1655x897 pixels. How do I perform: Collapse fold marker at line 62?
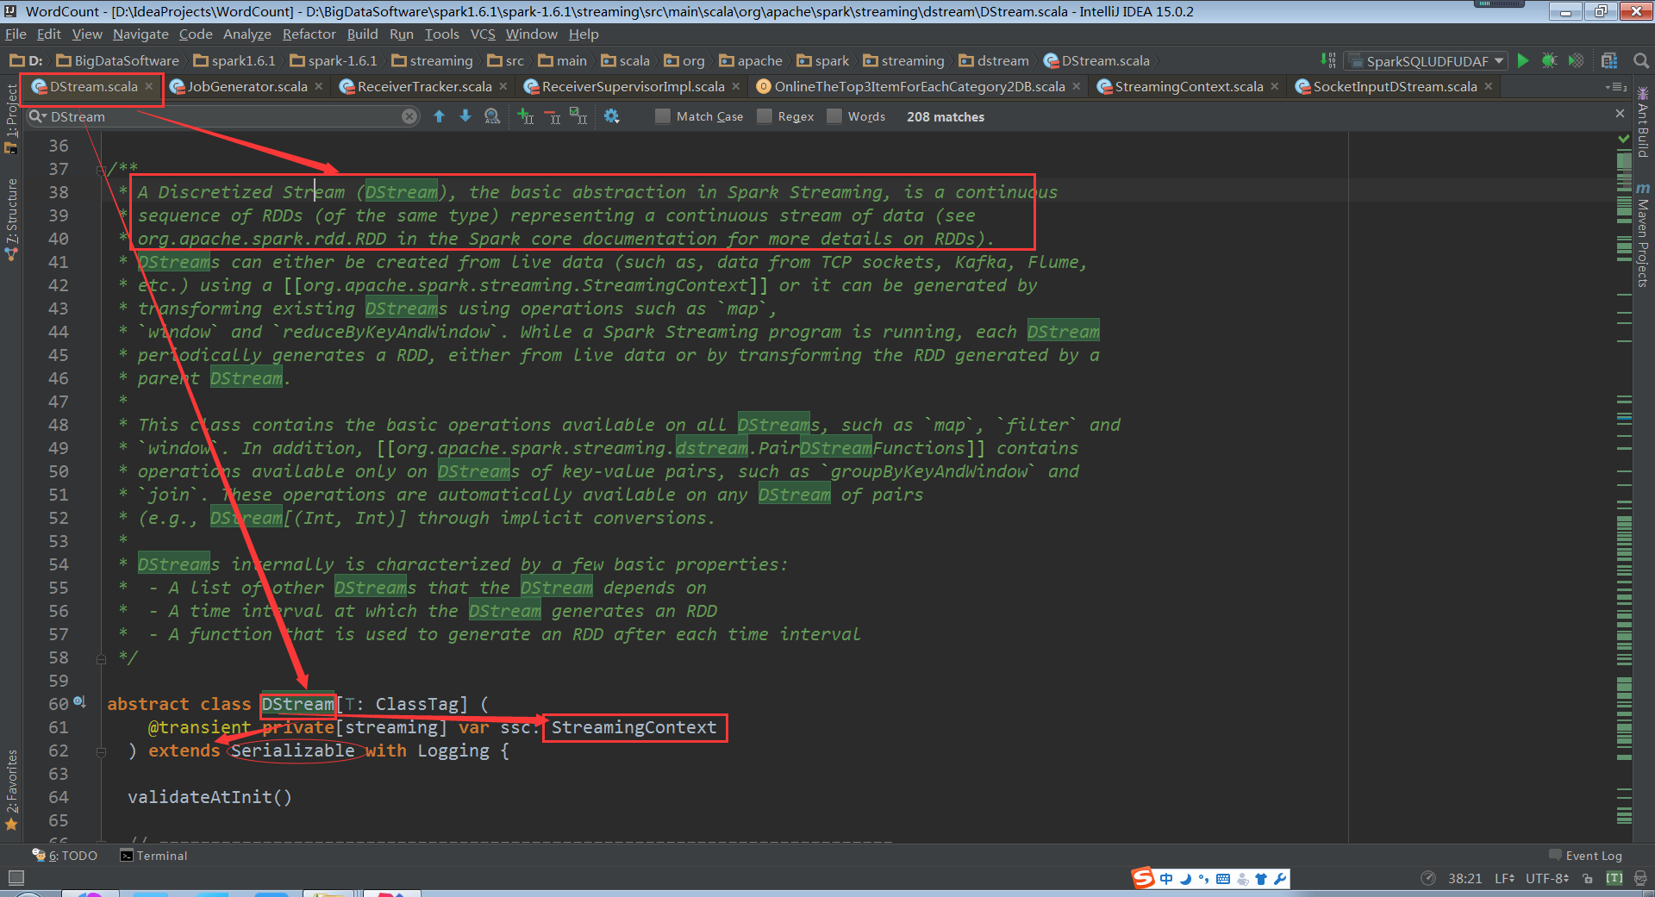point(101,752)
